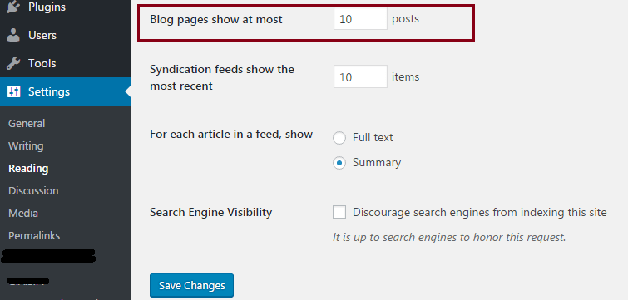Select the Summary radio option
This screenshot has height=300, width=628.
pyautogui.click(x=339, y=163)
